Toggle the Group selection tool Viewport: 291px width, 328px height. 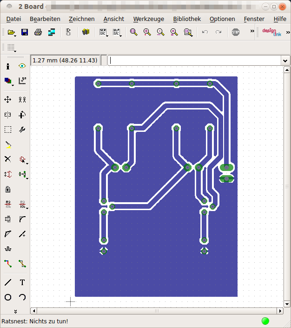click(8, 130)
